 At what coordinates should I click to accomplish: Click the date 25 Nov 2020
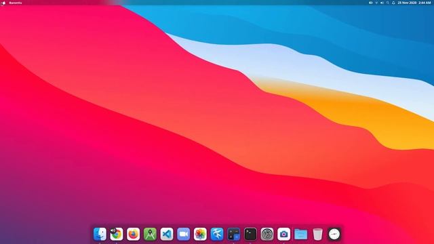[x=407, y=3]
